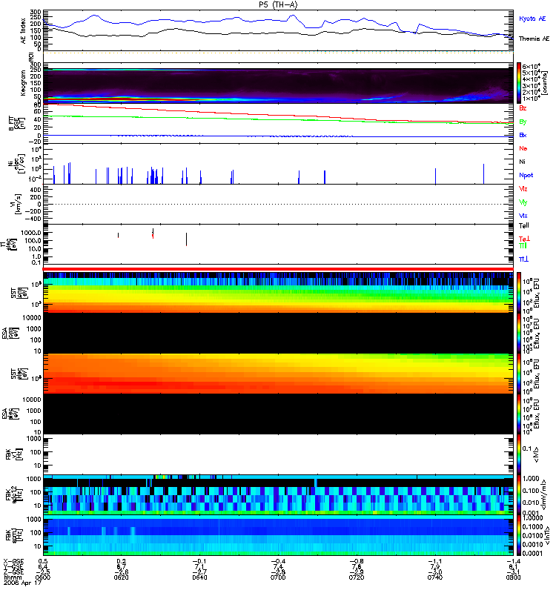The height and width of the screenshot is (593, 556).
Task: Click the "0700" time tick label
Action: pyautogui.click(x=278, y=577)
